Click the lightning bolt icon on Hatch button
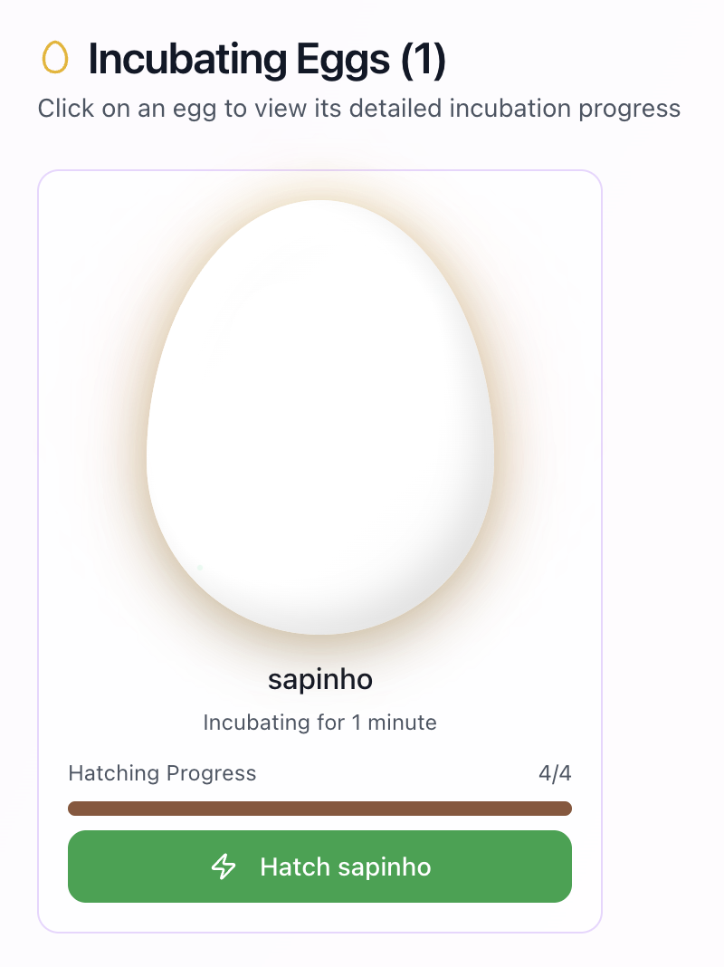 [x=224, y=866]
